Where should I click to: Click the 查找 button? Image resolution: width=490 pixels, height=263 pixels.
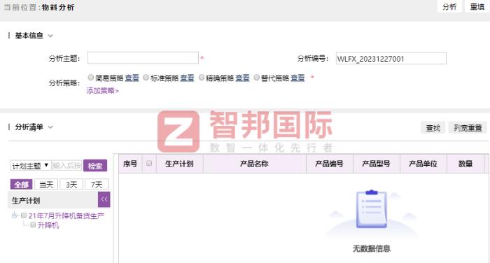coord(433,128)
